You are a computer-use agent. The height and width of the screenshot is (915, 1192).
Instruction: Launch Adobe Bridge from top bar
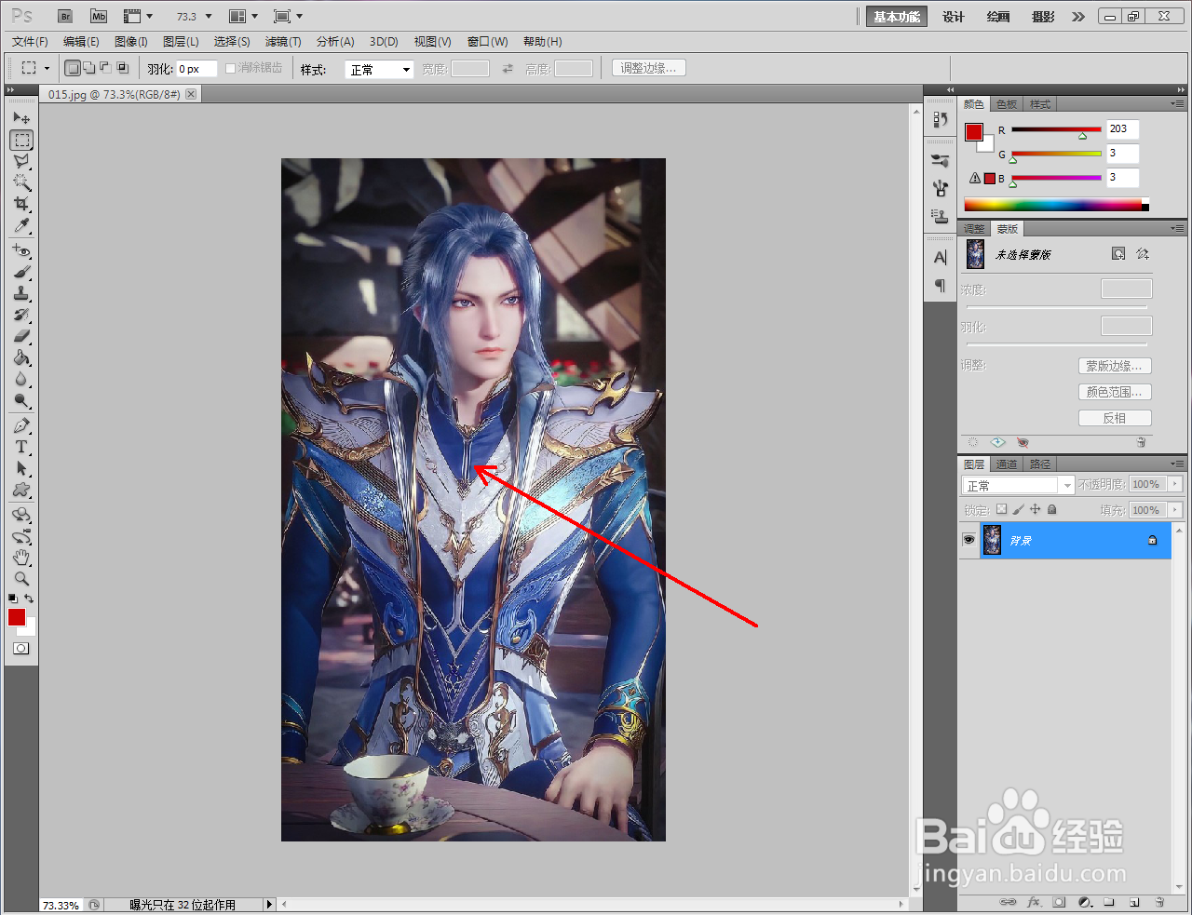(65, 17)
